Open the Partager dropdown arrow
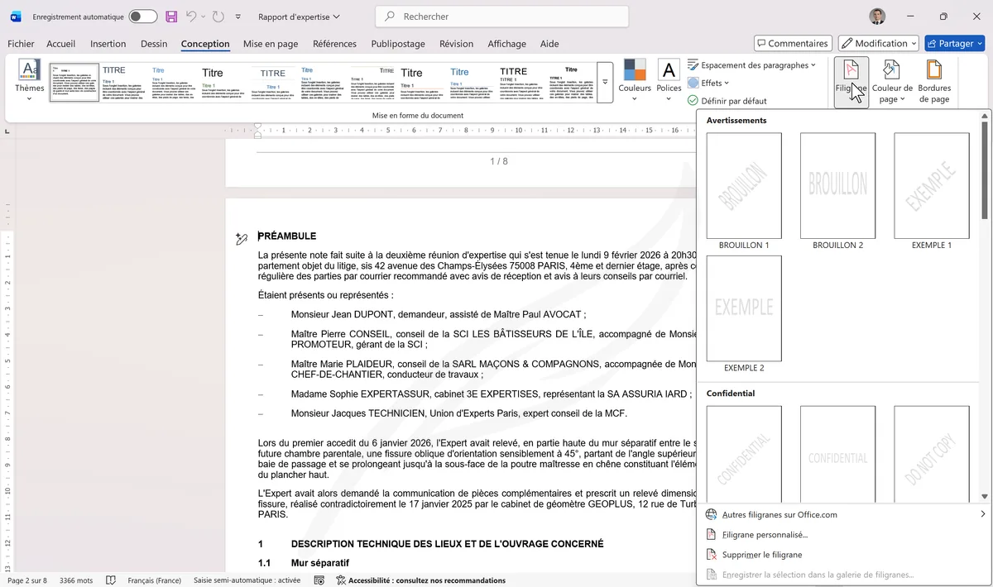Image resolution: width=993 pixels, height=587 pixels. click(x=981, y=42)
